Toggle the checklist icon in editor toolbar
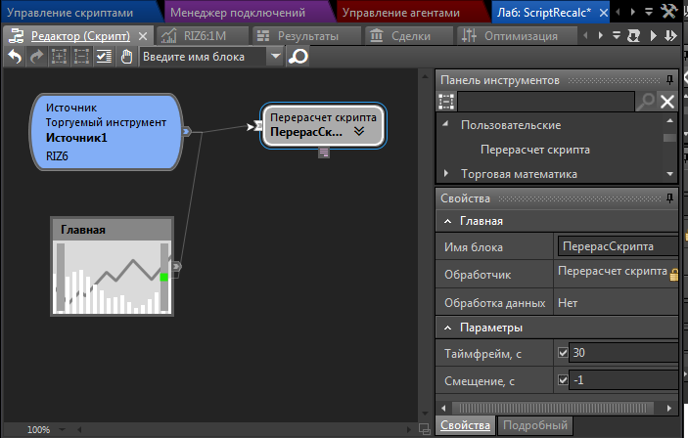The width and height of the screenshot is (688, 438). click(104, 57)
